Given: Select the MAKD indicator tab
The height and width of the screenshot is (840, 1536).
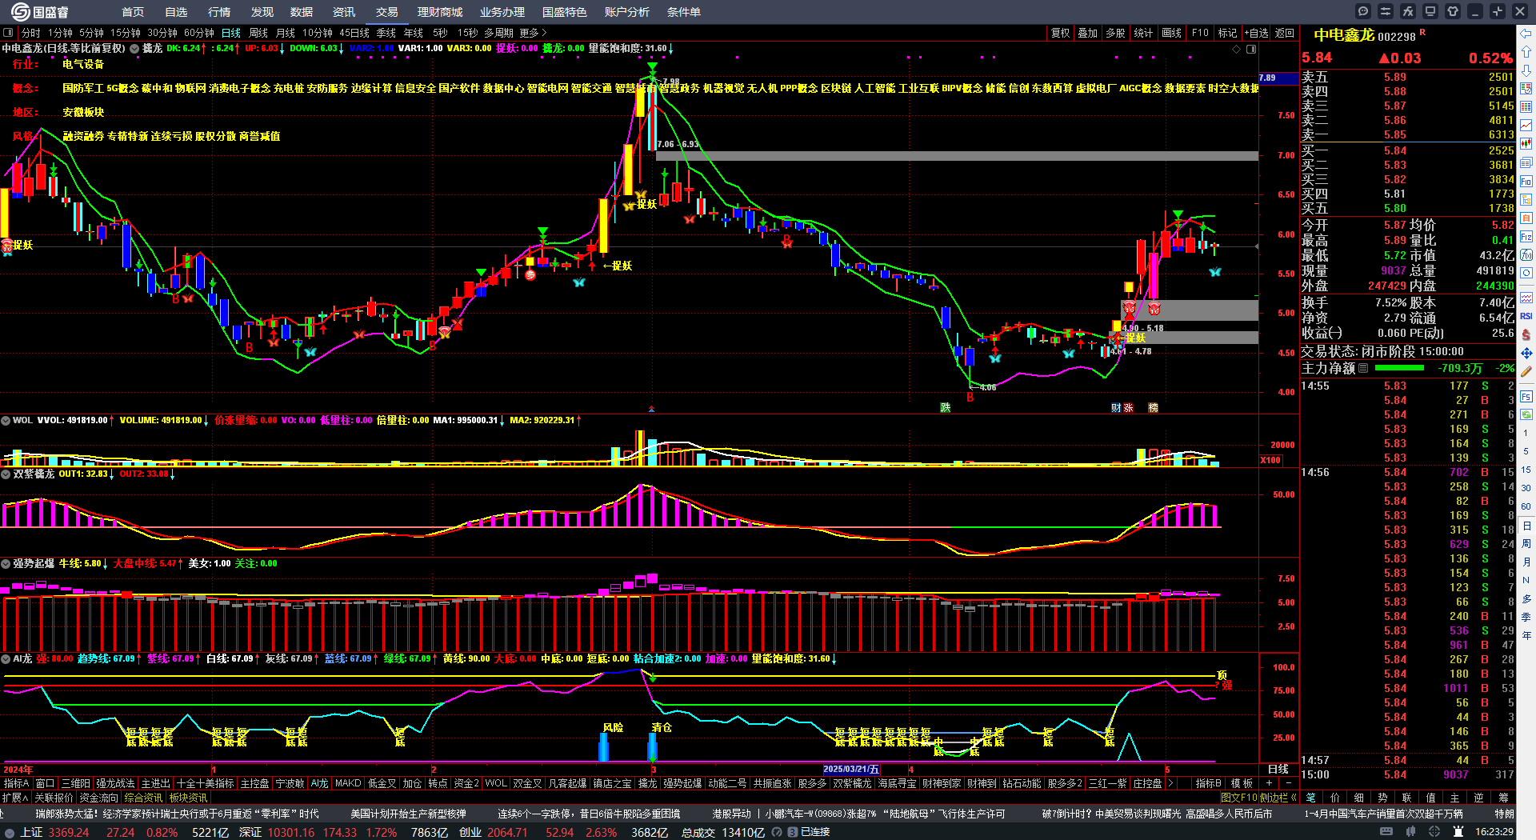Looking at the screenshot, I should pos(348,783).
